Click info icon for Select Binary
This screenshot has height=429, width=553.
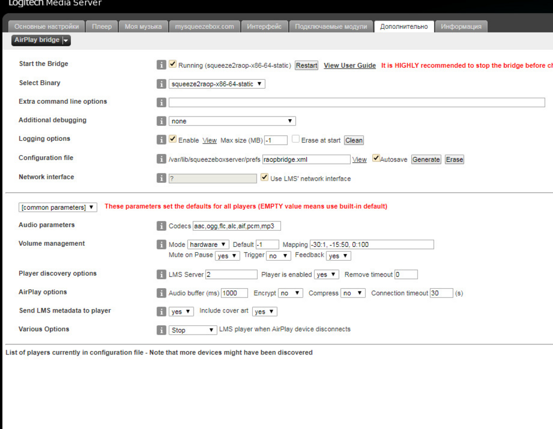tap(161, 84)
